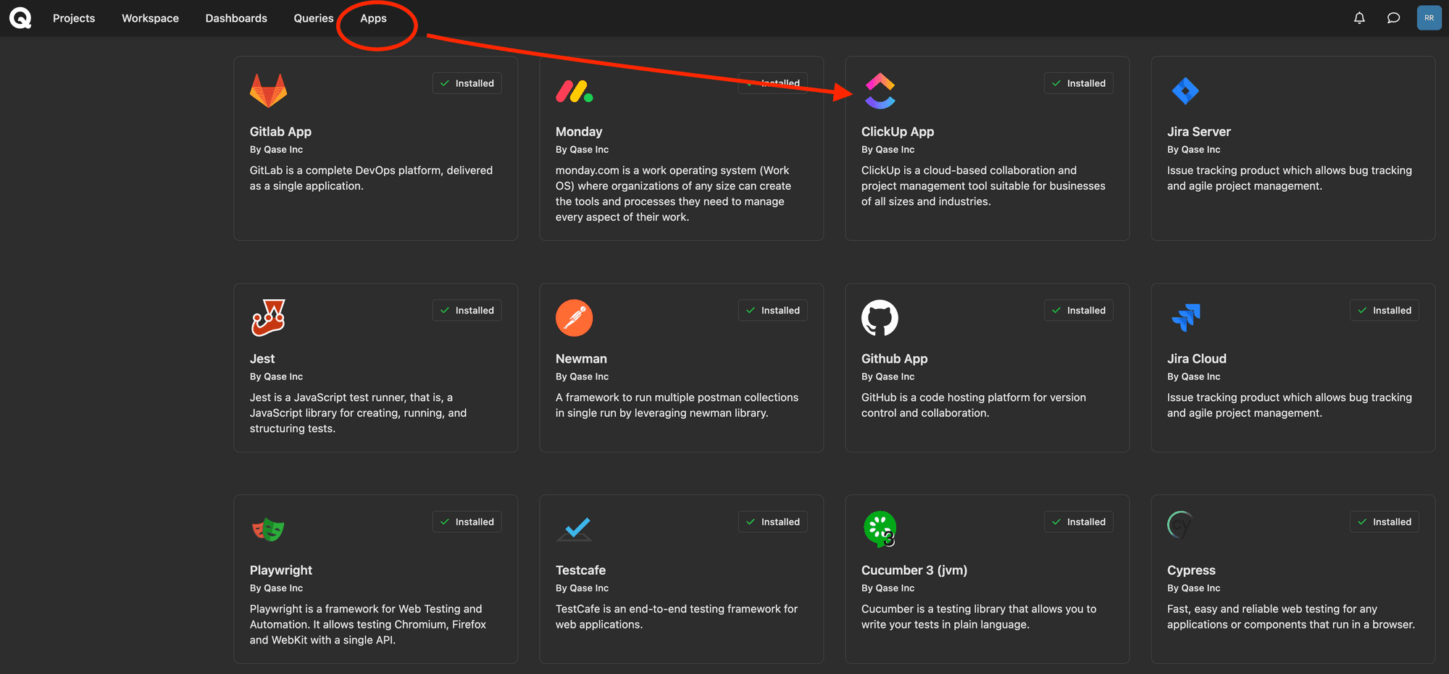Open the Playwright app title
Screen dimensions: 1449x674
pos(281,570)
